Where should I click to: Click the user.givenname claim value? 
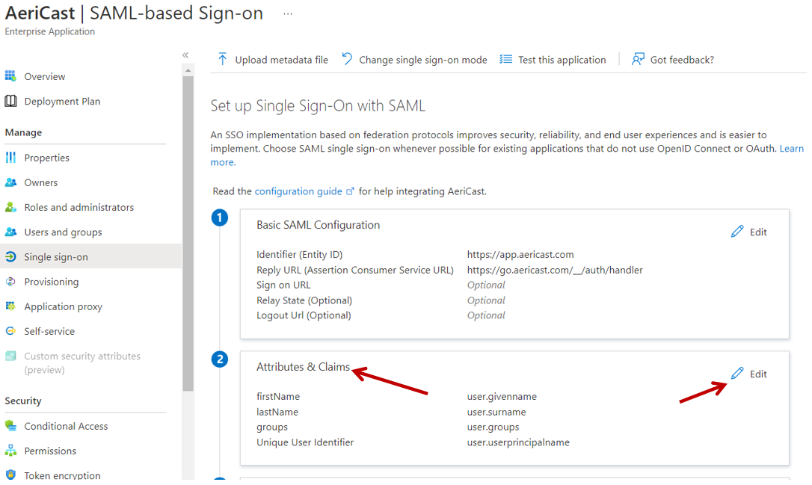click(502, 397)
